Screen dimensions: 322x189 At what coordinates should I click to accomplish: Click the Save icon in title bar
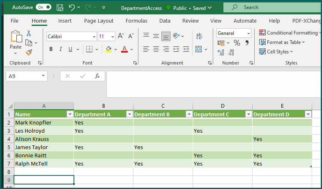point(60,7)
